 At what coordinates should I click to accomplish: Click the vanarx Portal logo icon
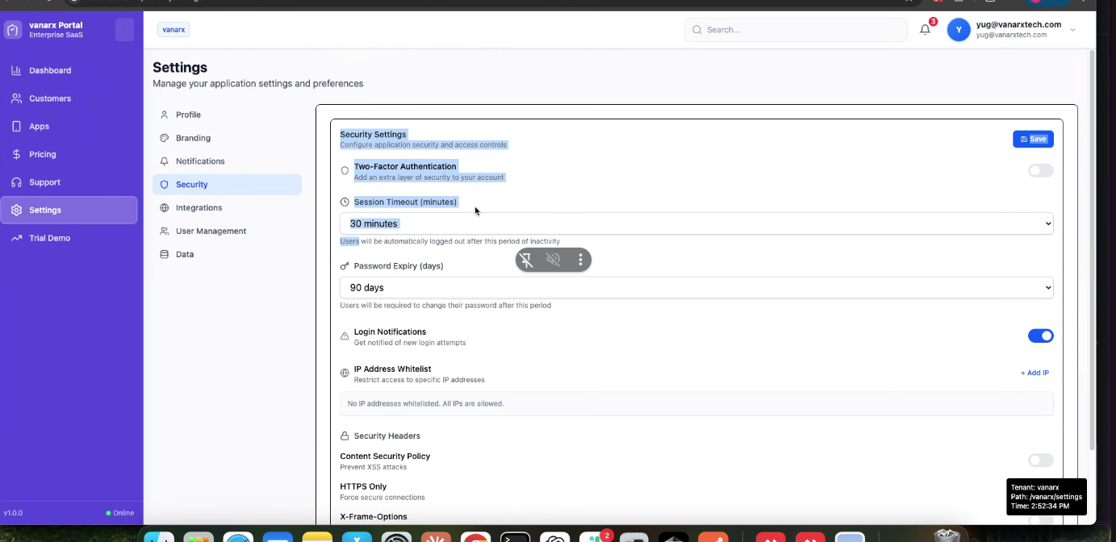click(12, 31)
